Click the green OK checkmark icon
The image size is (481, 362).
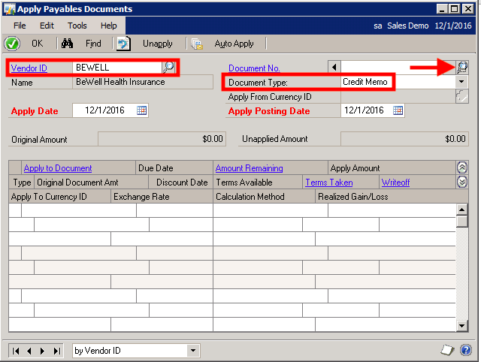[12, 44]
